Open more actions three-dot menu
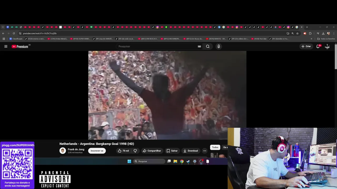337x189 pixels. [205, 151]
